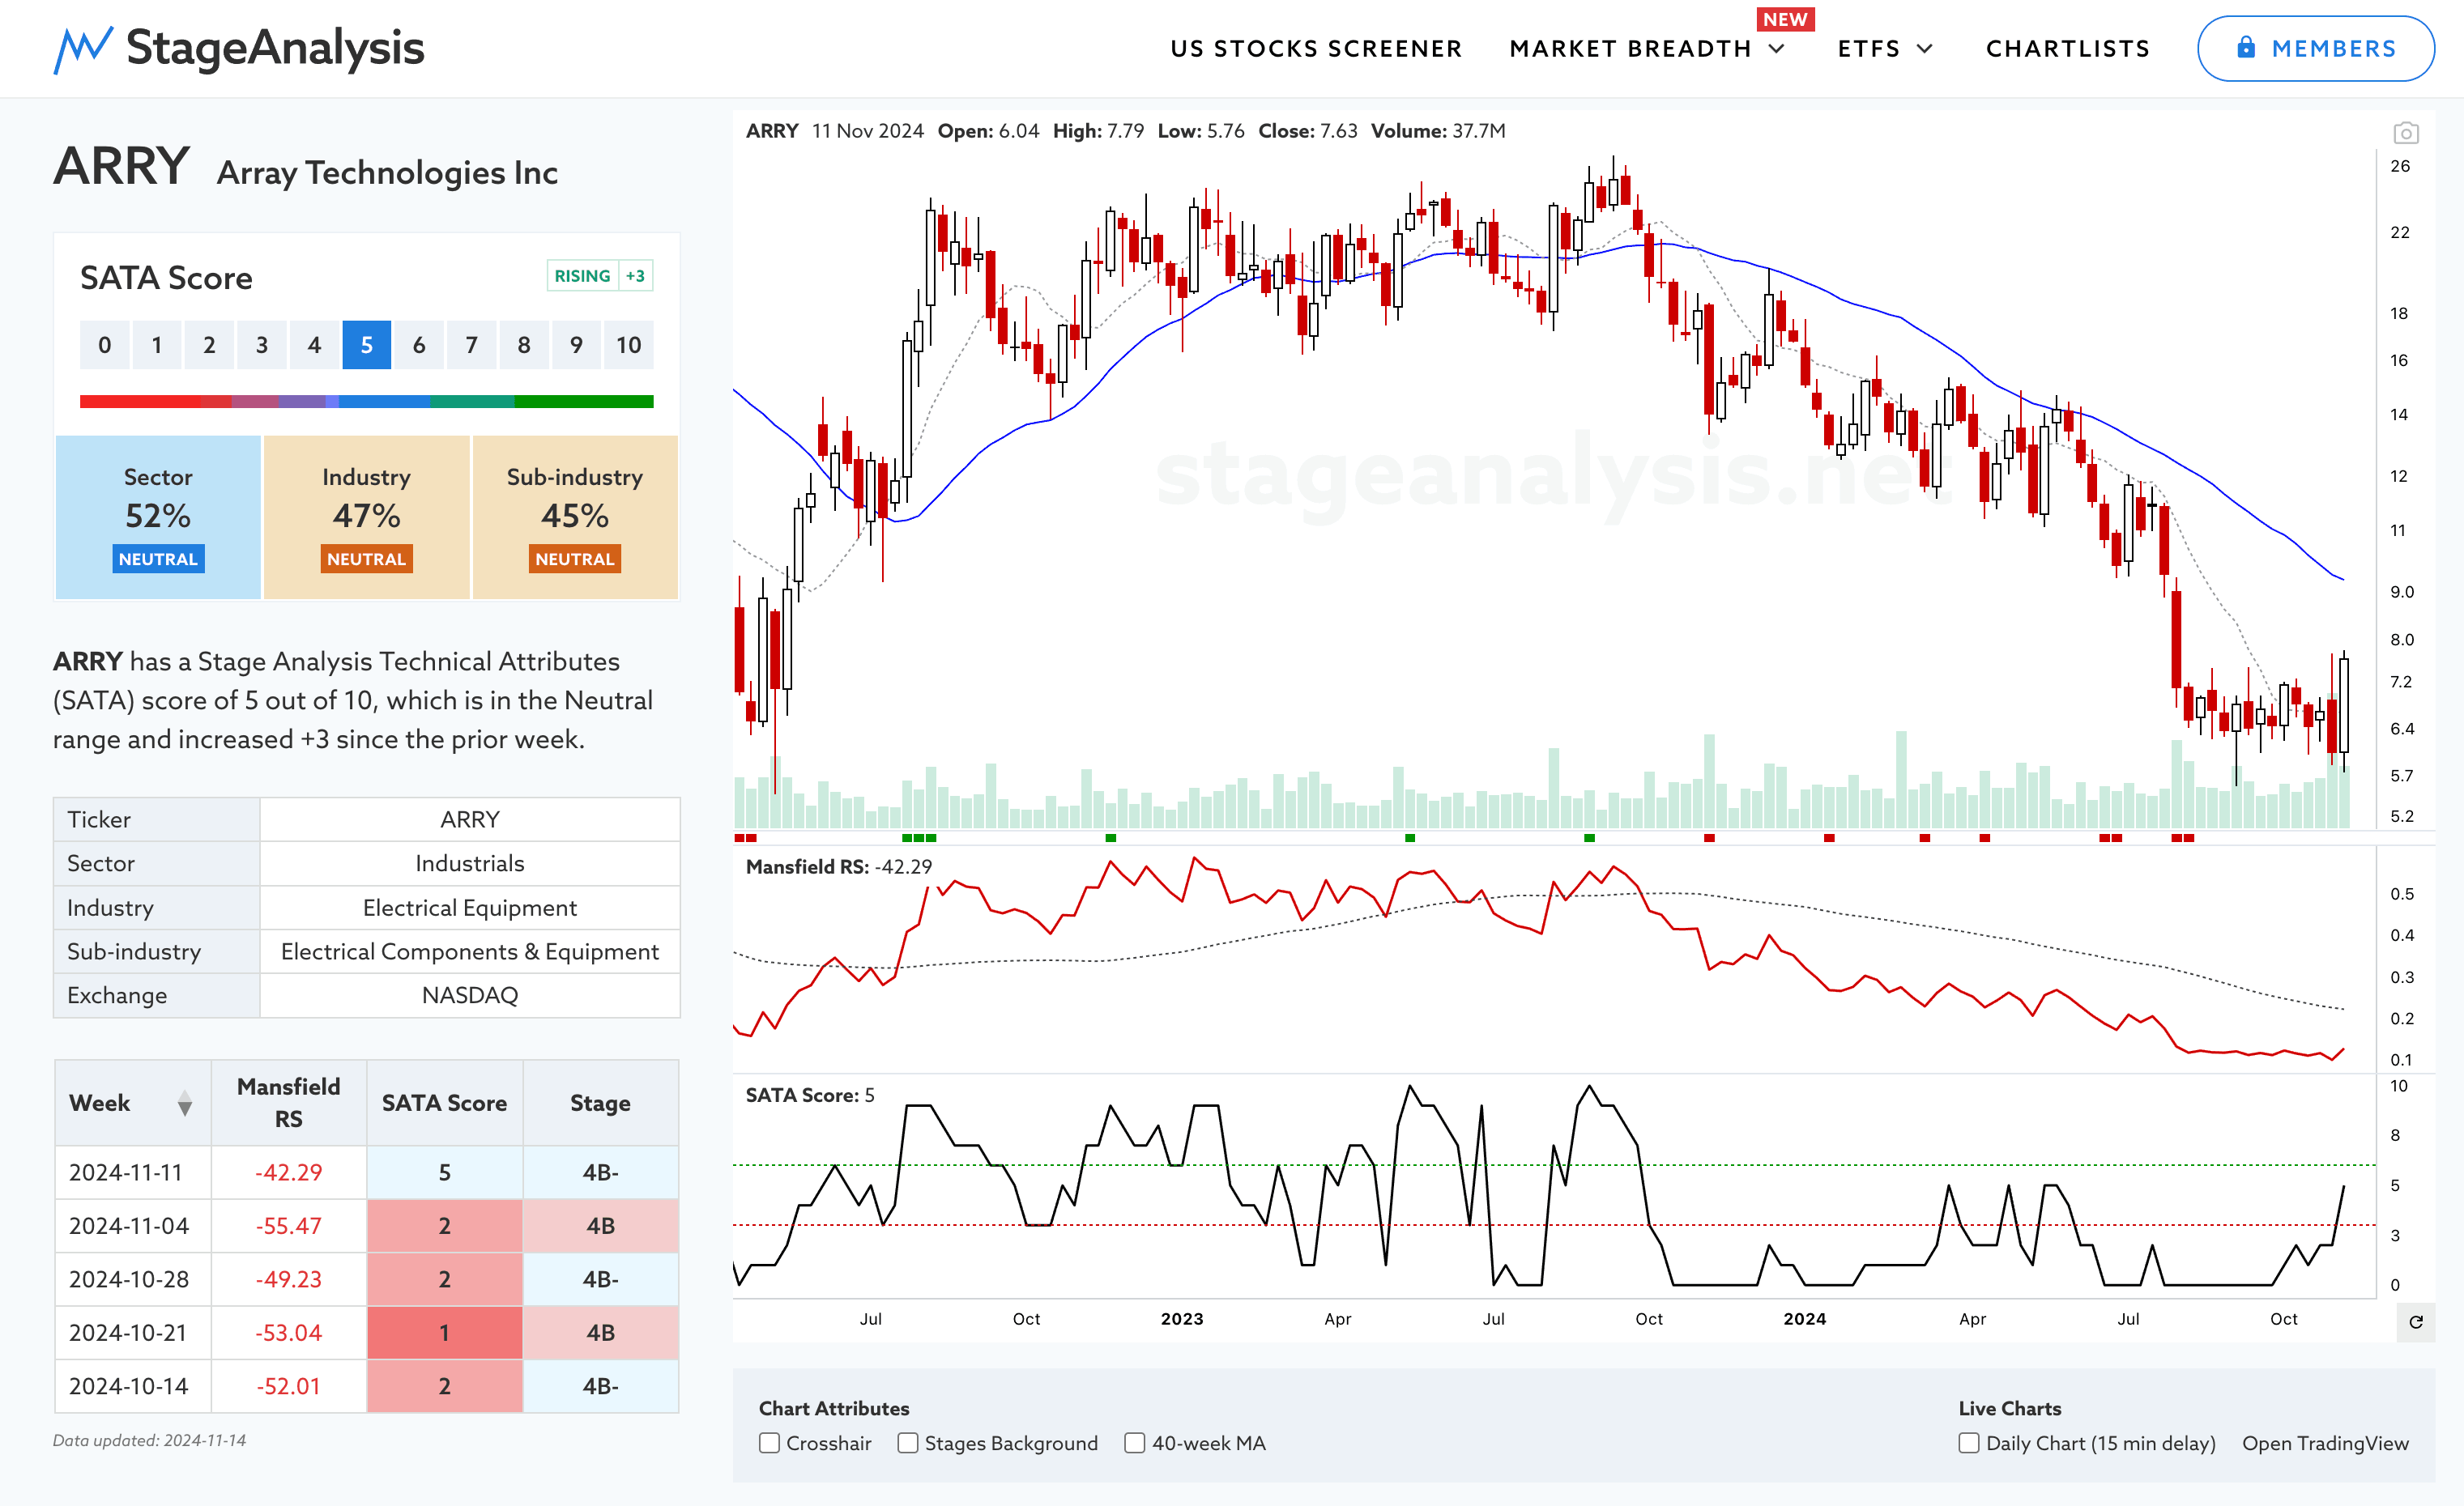Click the Members lock icon
Viewport: 2464px width, 1506px height.
(2246, 47)
